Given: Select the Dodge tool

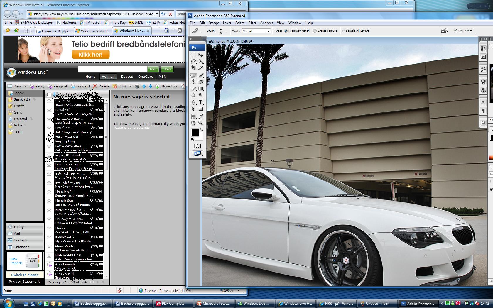Looking at the screenshot, I should point(201,95).
